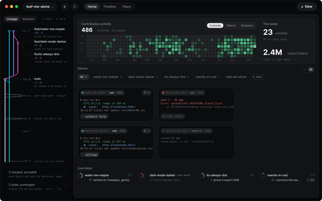Click the 4 open · 6 more label
322x201 pixels.
[54, 19]
